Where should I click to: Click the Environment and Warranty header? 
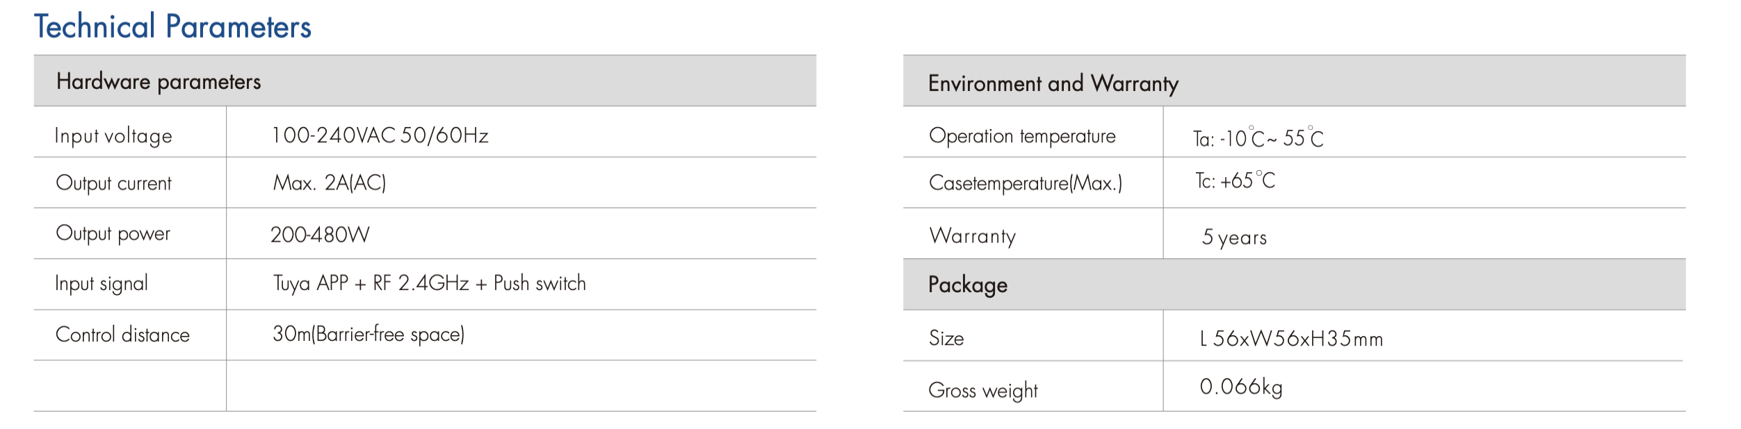point(1053,84)
